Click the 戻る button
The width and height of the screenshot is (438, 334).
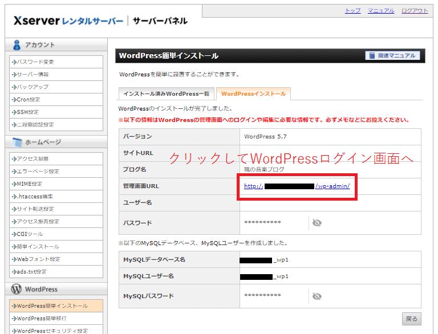point(411,319)
